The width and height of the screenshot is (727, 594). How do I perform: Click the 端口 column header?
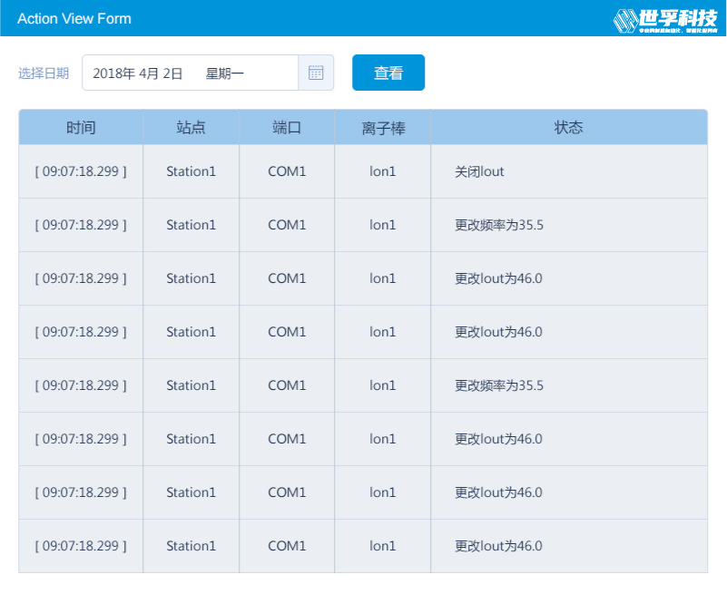(287, 128)
